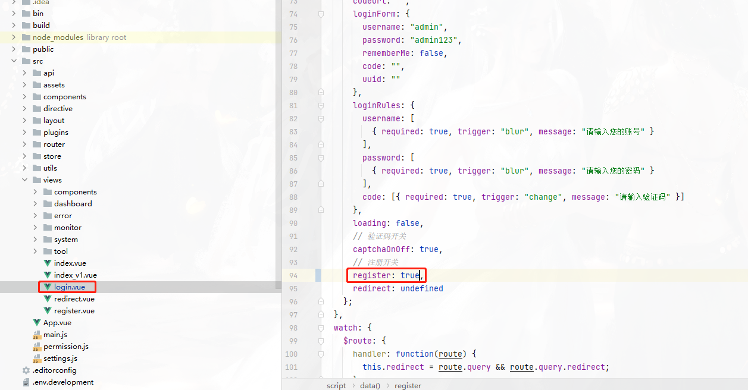
Task: Click the redirect: undefined line
Action: (x=398, y=288)
